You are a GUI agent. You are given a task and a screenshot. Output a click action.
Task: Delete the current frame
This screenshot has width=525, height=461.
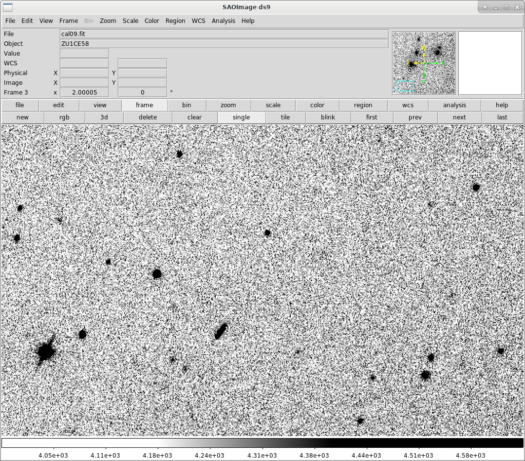tap(148, 117)
